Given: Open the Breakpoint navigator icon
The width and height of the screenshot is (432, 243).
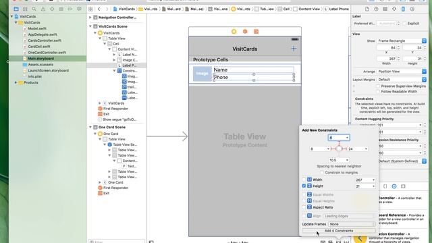Looking at the screenshot, I should 70,9.
